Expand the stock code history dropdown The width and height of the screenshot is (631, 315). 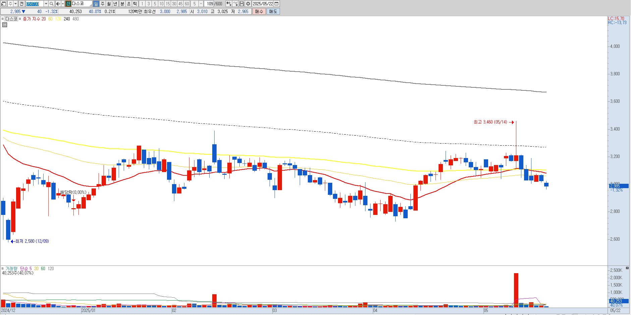(x=46, y=4)
